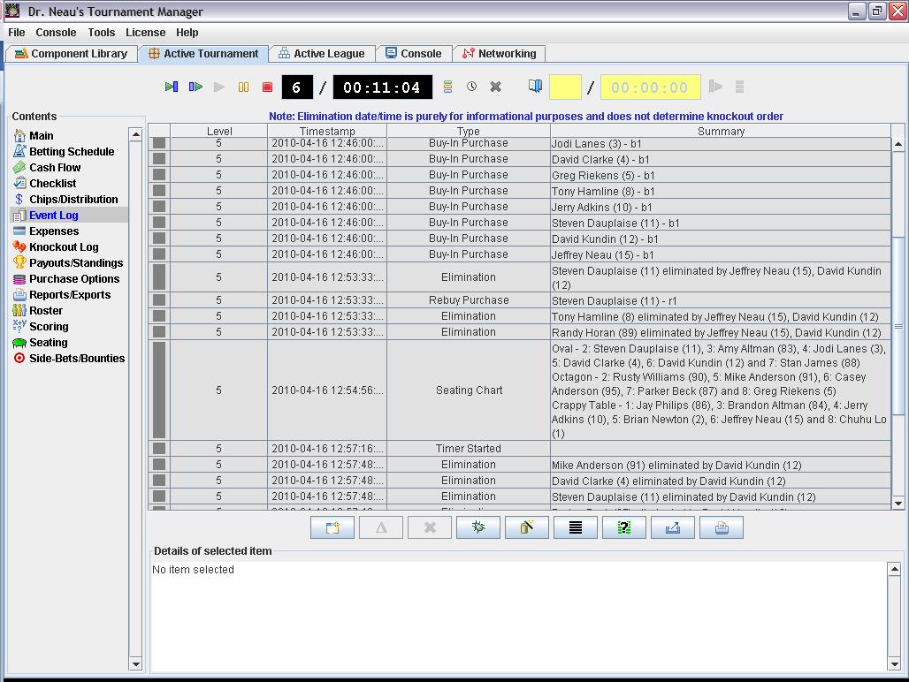
Task: Stop the tournament timer with red square
Action: click(267, 87)
